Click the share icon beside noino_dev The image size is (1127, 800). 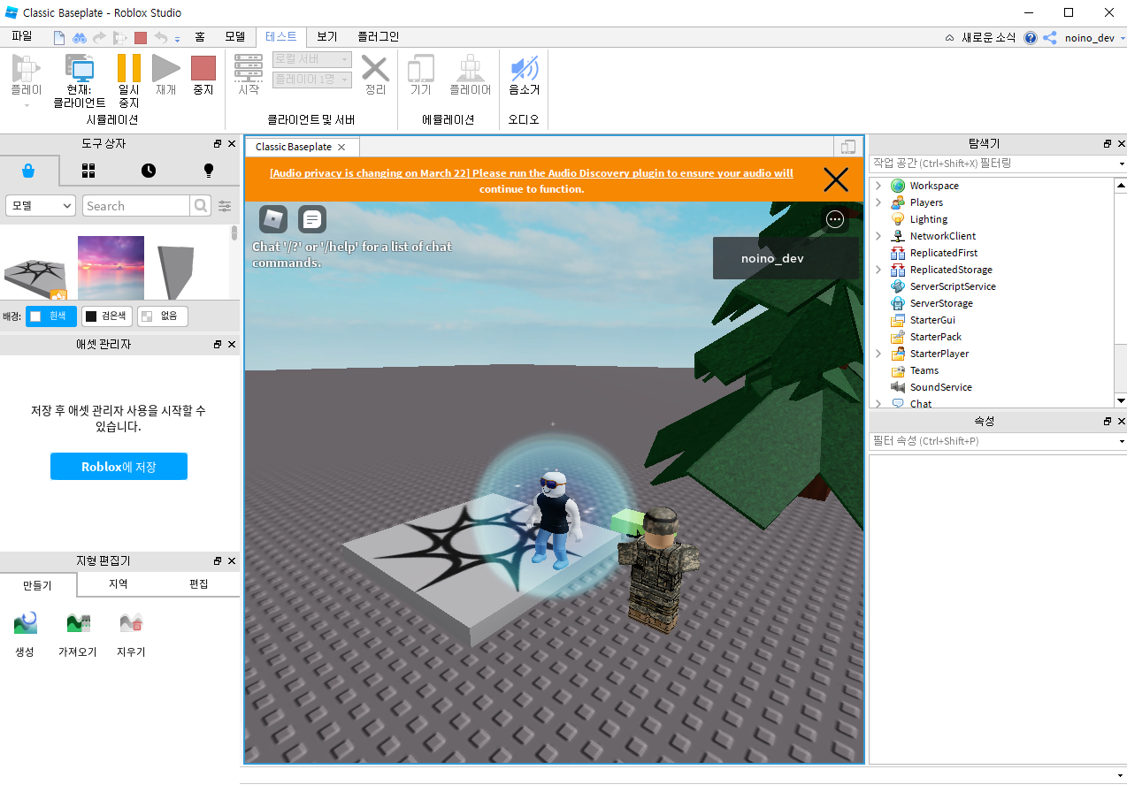[1050, 38]
